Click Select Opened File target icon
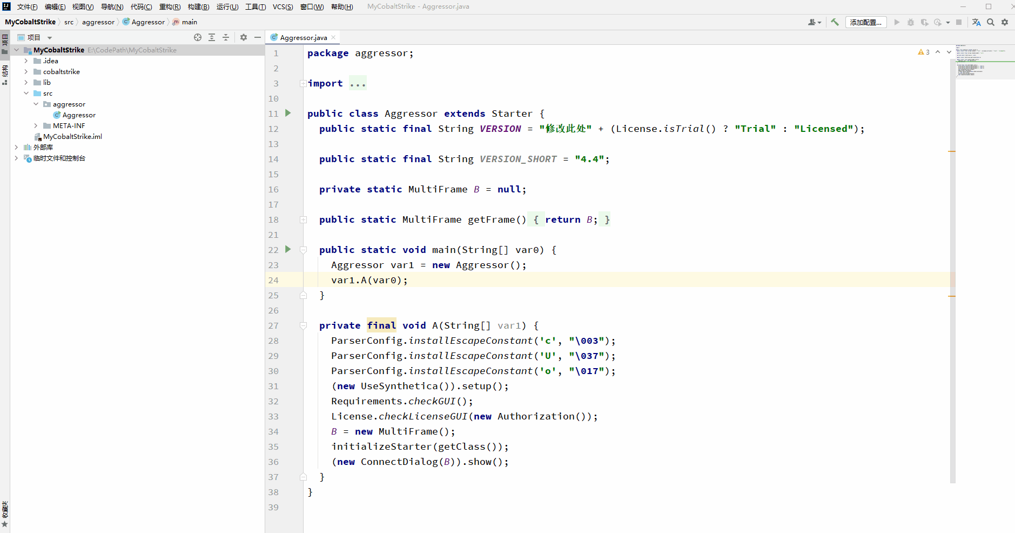Viewport: 1015px width, 533px height. (198, 37)
